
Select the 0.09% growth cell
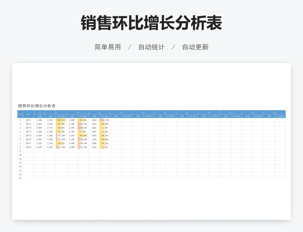click(x=83, y=132)
